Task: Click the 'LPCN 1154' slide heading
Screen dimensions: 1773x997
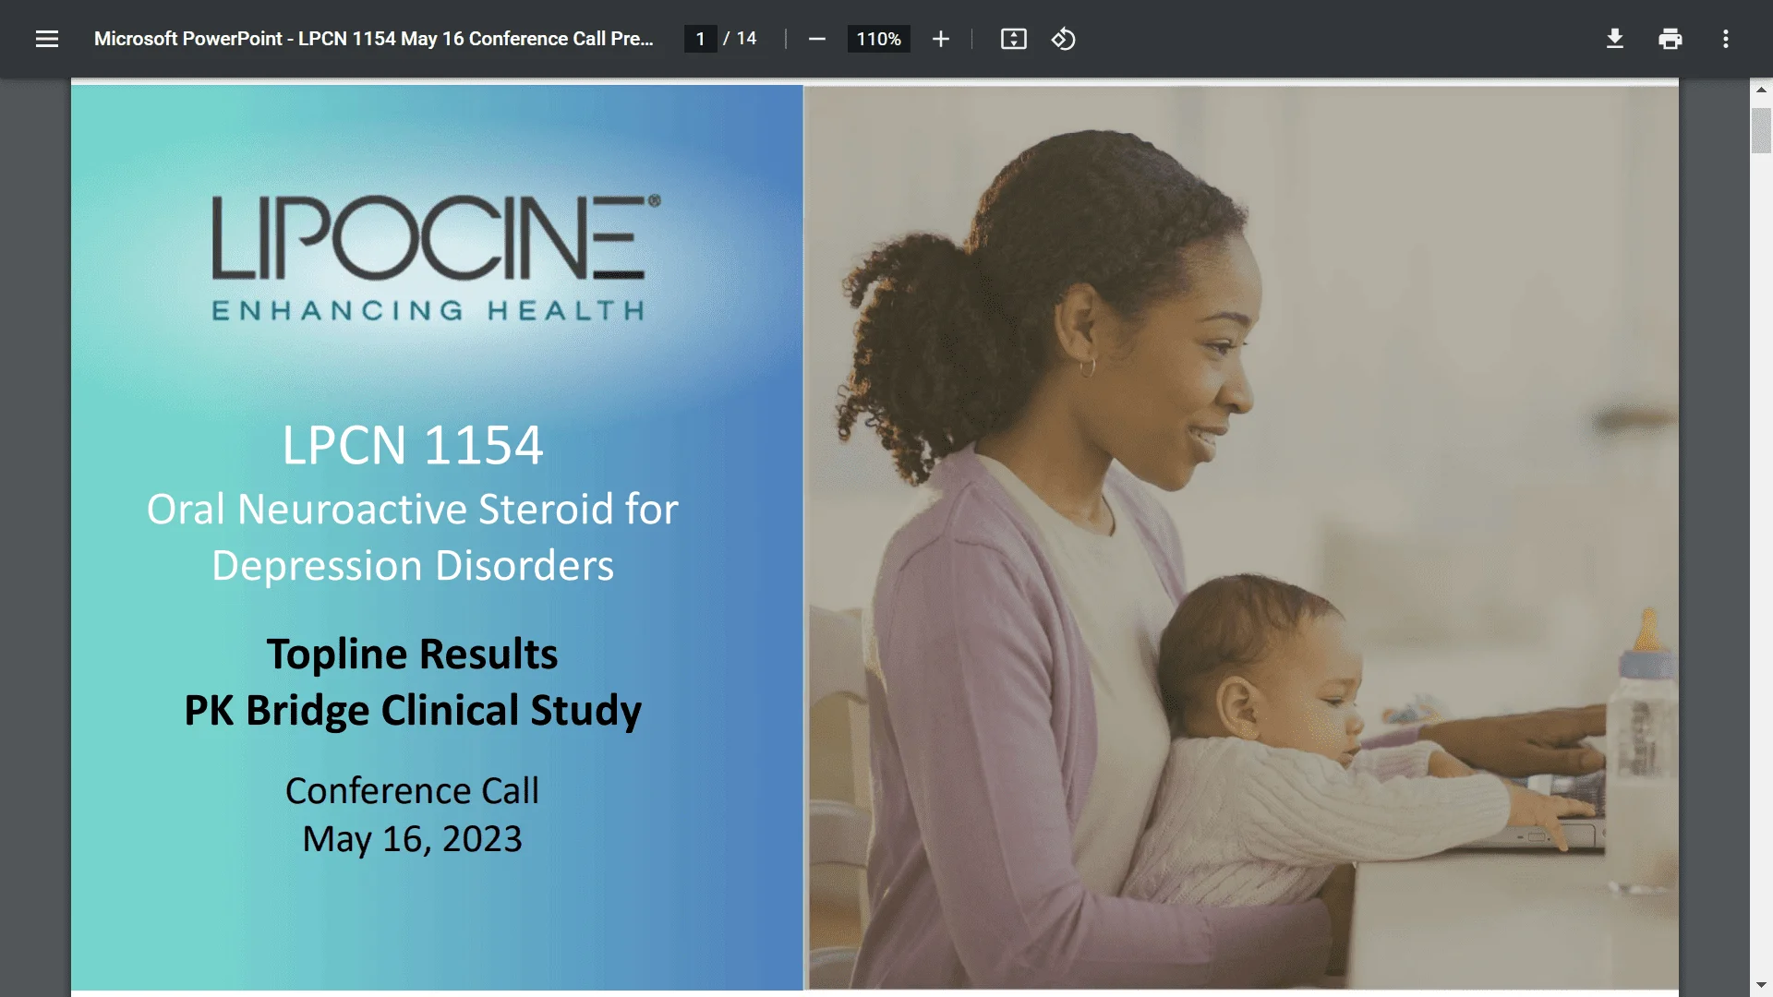Action: (x=413, y=445)
